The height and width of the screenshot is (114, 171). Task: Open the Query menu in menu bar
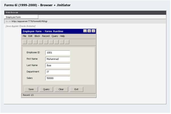[x=55, y=36]
